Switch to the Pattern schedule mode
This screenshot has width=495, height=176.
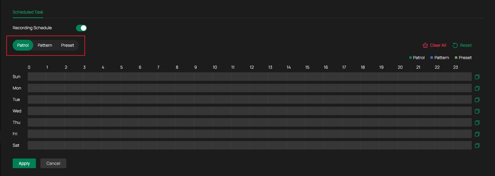click(x=45, y=45)
